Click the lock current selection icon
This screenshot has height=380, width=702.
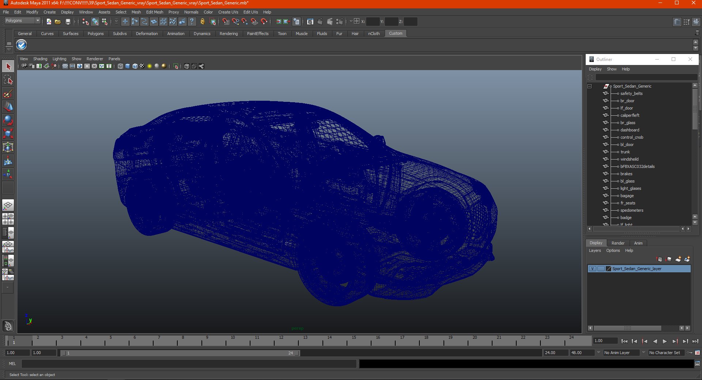click(202, 22)
